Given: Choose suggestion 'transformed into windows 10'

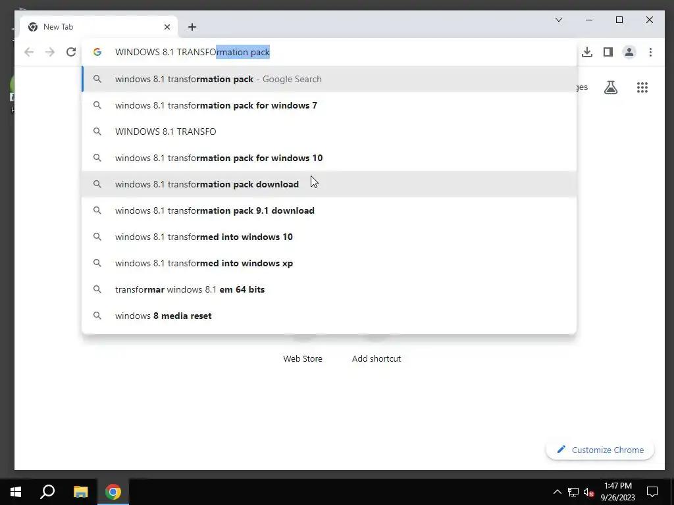Looking at the screenshot, I should [x=329, y=237].
